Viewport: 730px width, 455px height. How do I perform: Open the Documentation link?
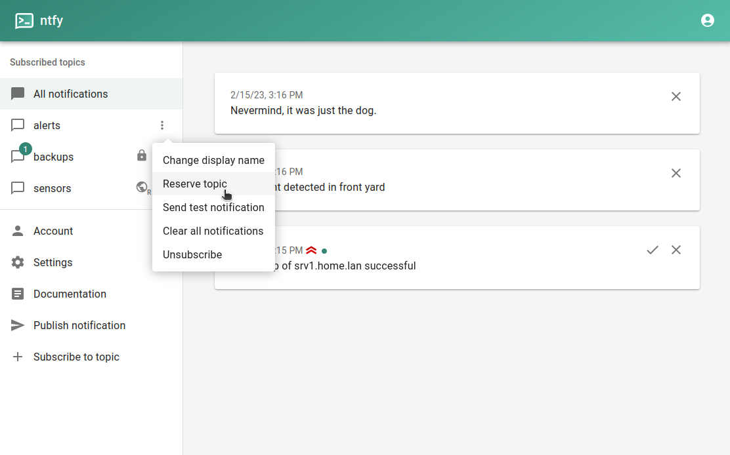click(70, 294)
